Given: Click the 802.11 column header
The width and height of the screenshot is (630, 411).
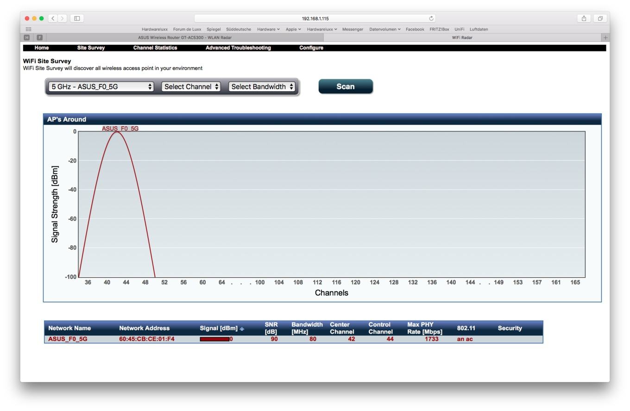Looking at the screenshot, I should [x=466, y=328].
